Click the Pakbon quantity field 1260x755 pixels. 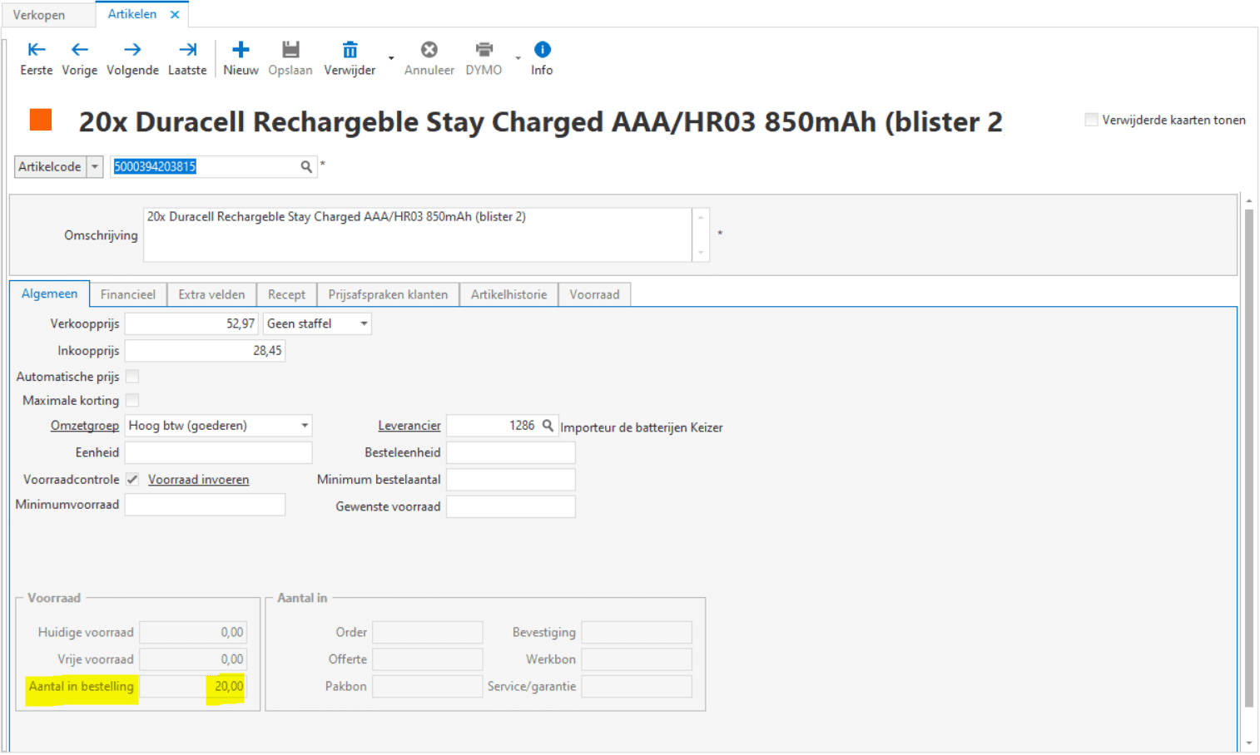428,687
